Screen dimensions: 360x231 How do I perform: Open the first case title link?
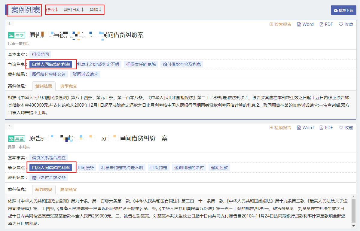coord(86,35)
